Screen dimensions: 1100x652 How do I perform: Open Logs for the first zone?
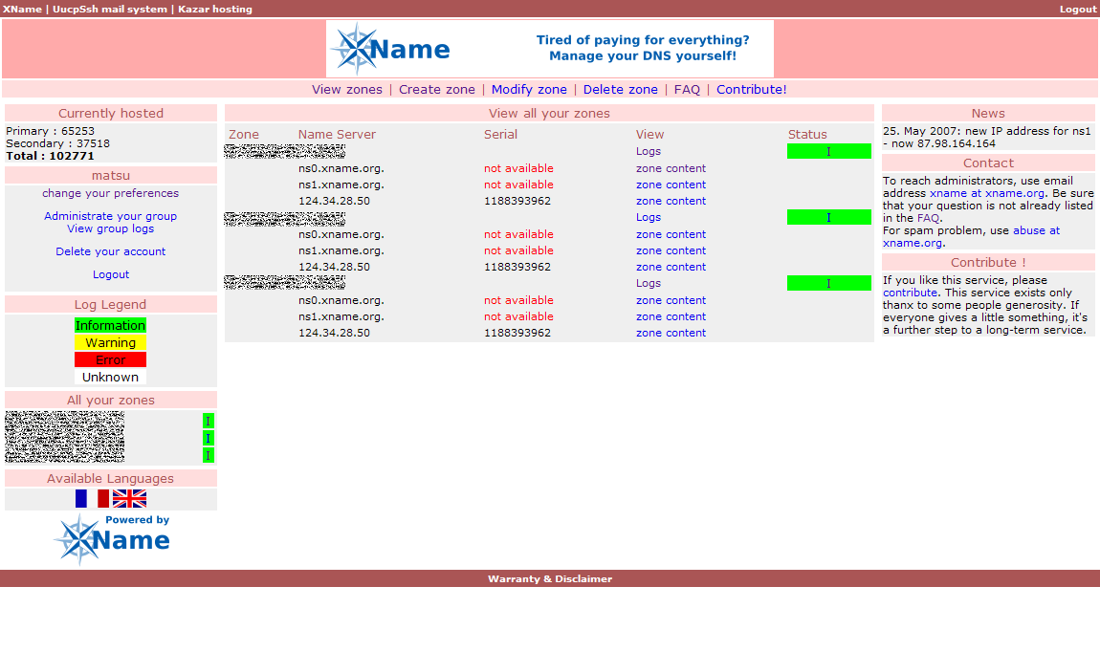[649, 151]
